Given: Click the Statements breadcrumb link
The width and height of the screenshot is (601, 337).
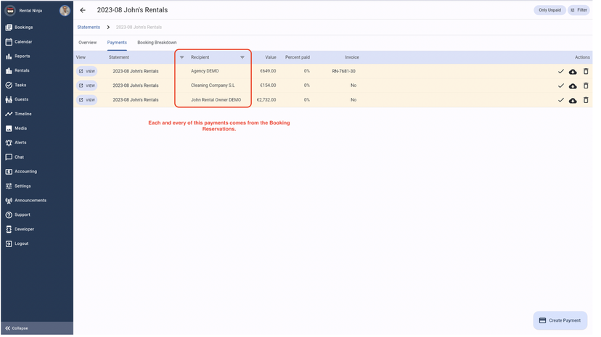Looking at the screenshot, I should pyautogui.click(x=89, y=28).
